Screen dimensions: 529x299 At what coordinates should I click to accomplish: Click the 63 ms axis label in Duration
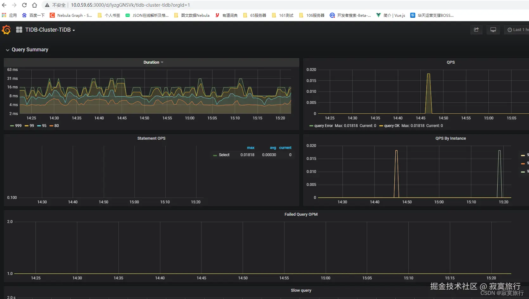tap(12, 70)
